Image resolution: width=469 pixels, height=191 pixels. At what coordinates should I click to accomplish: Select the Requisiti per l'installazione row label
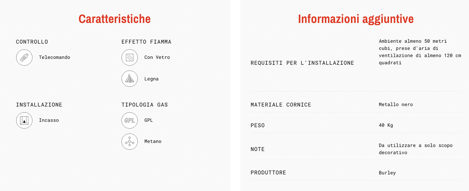(x=303, y=63)
